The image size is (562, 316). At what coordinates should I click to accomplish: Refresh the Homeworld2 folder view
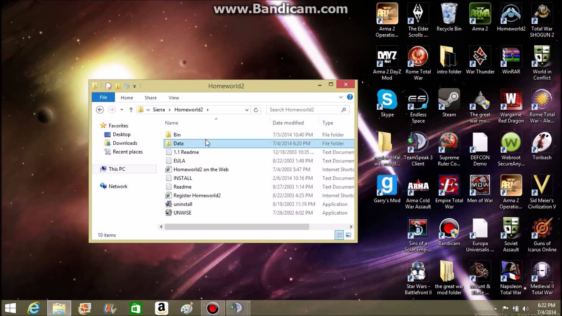point(256,110)
